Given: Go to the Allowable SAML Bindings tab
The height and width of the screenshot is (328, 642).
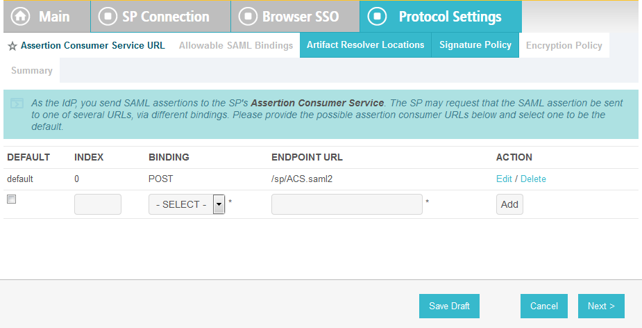Looking at the screenshot, I should (x=236, y=46).
